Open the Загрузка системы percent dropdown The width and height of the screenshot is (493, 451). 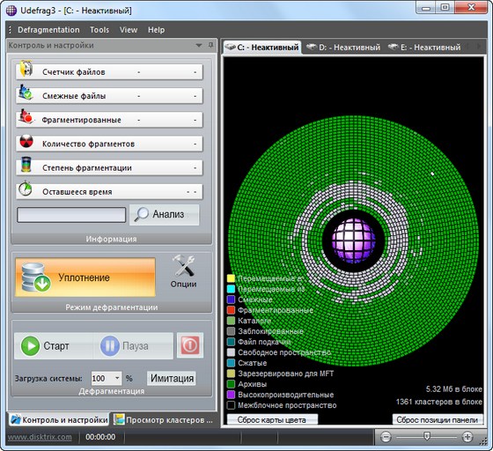117,378
